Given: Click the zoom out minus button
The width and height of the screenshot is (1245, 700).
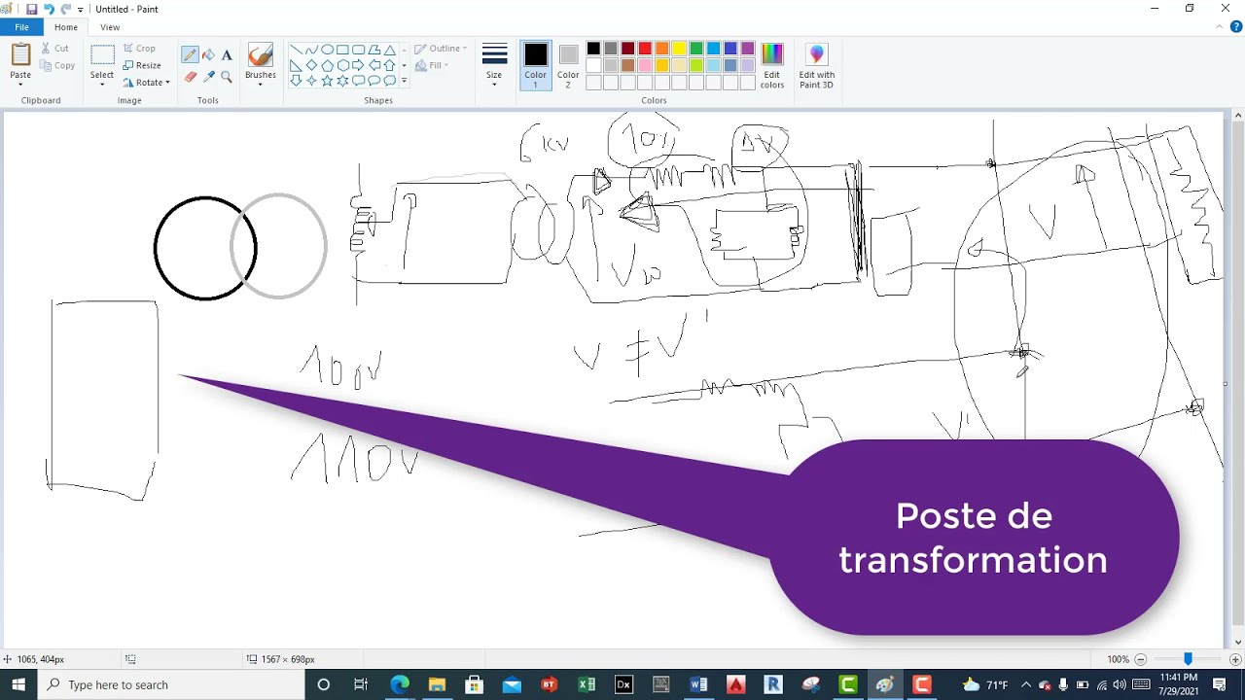Looking at the screenshot, I should tap(1141, 659).
